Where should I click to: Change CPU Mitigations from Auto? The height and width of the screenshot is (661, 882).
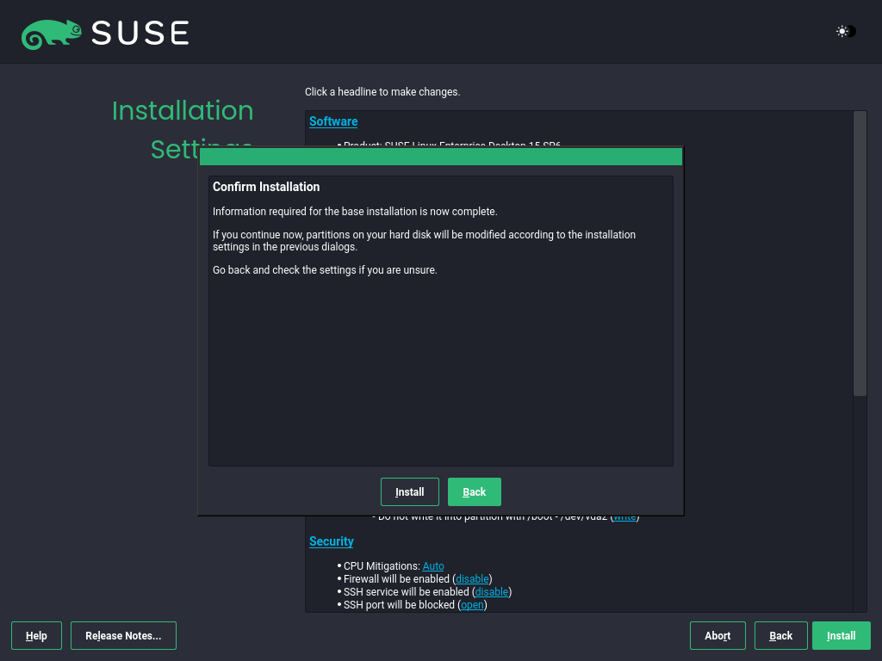pos(433,565)
